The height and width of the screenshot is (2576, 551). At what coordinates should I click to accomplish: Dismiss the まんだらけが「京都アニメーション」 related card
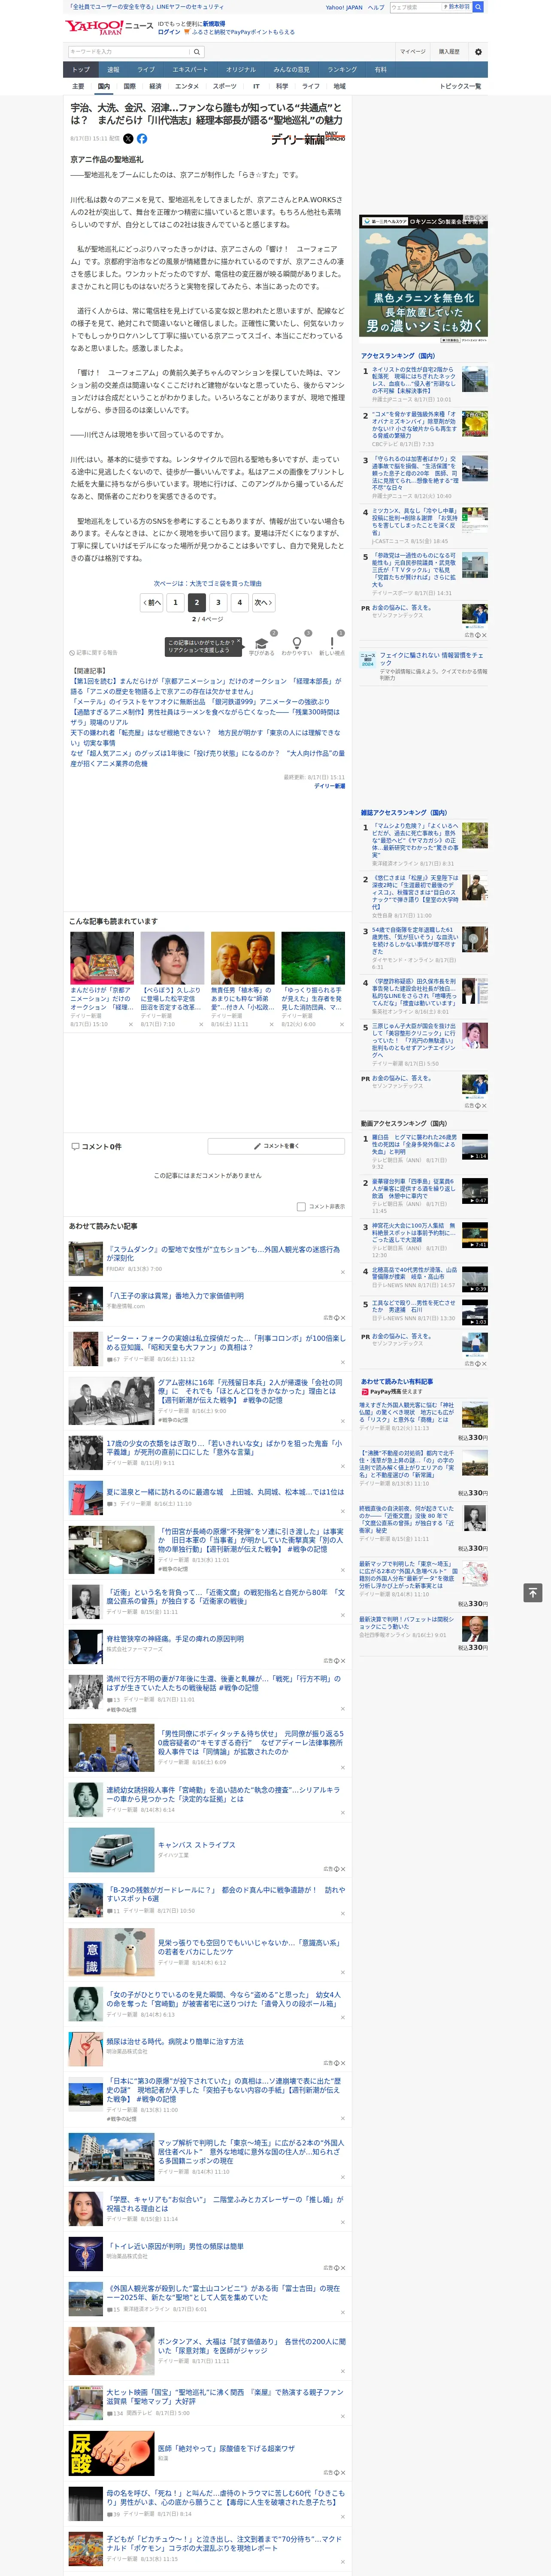(x=130, y=1024)
